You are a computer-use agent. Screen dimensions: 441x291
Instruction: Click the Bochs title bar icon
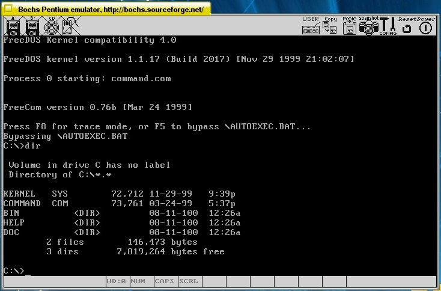pos(8,8)
